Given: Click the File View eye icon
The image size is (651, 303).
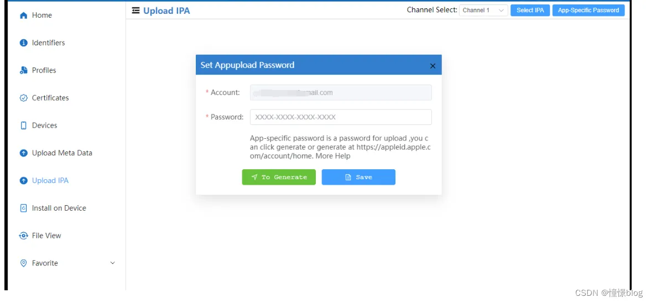Looking at the screenshot, I should click(x=23, y=236).
